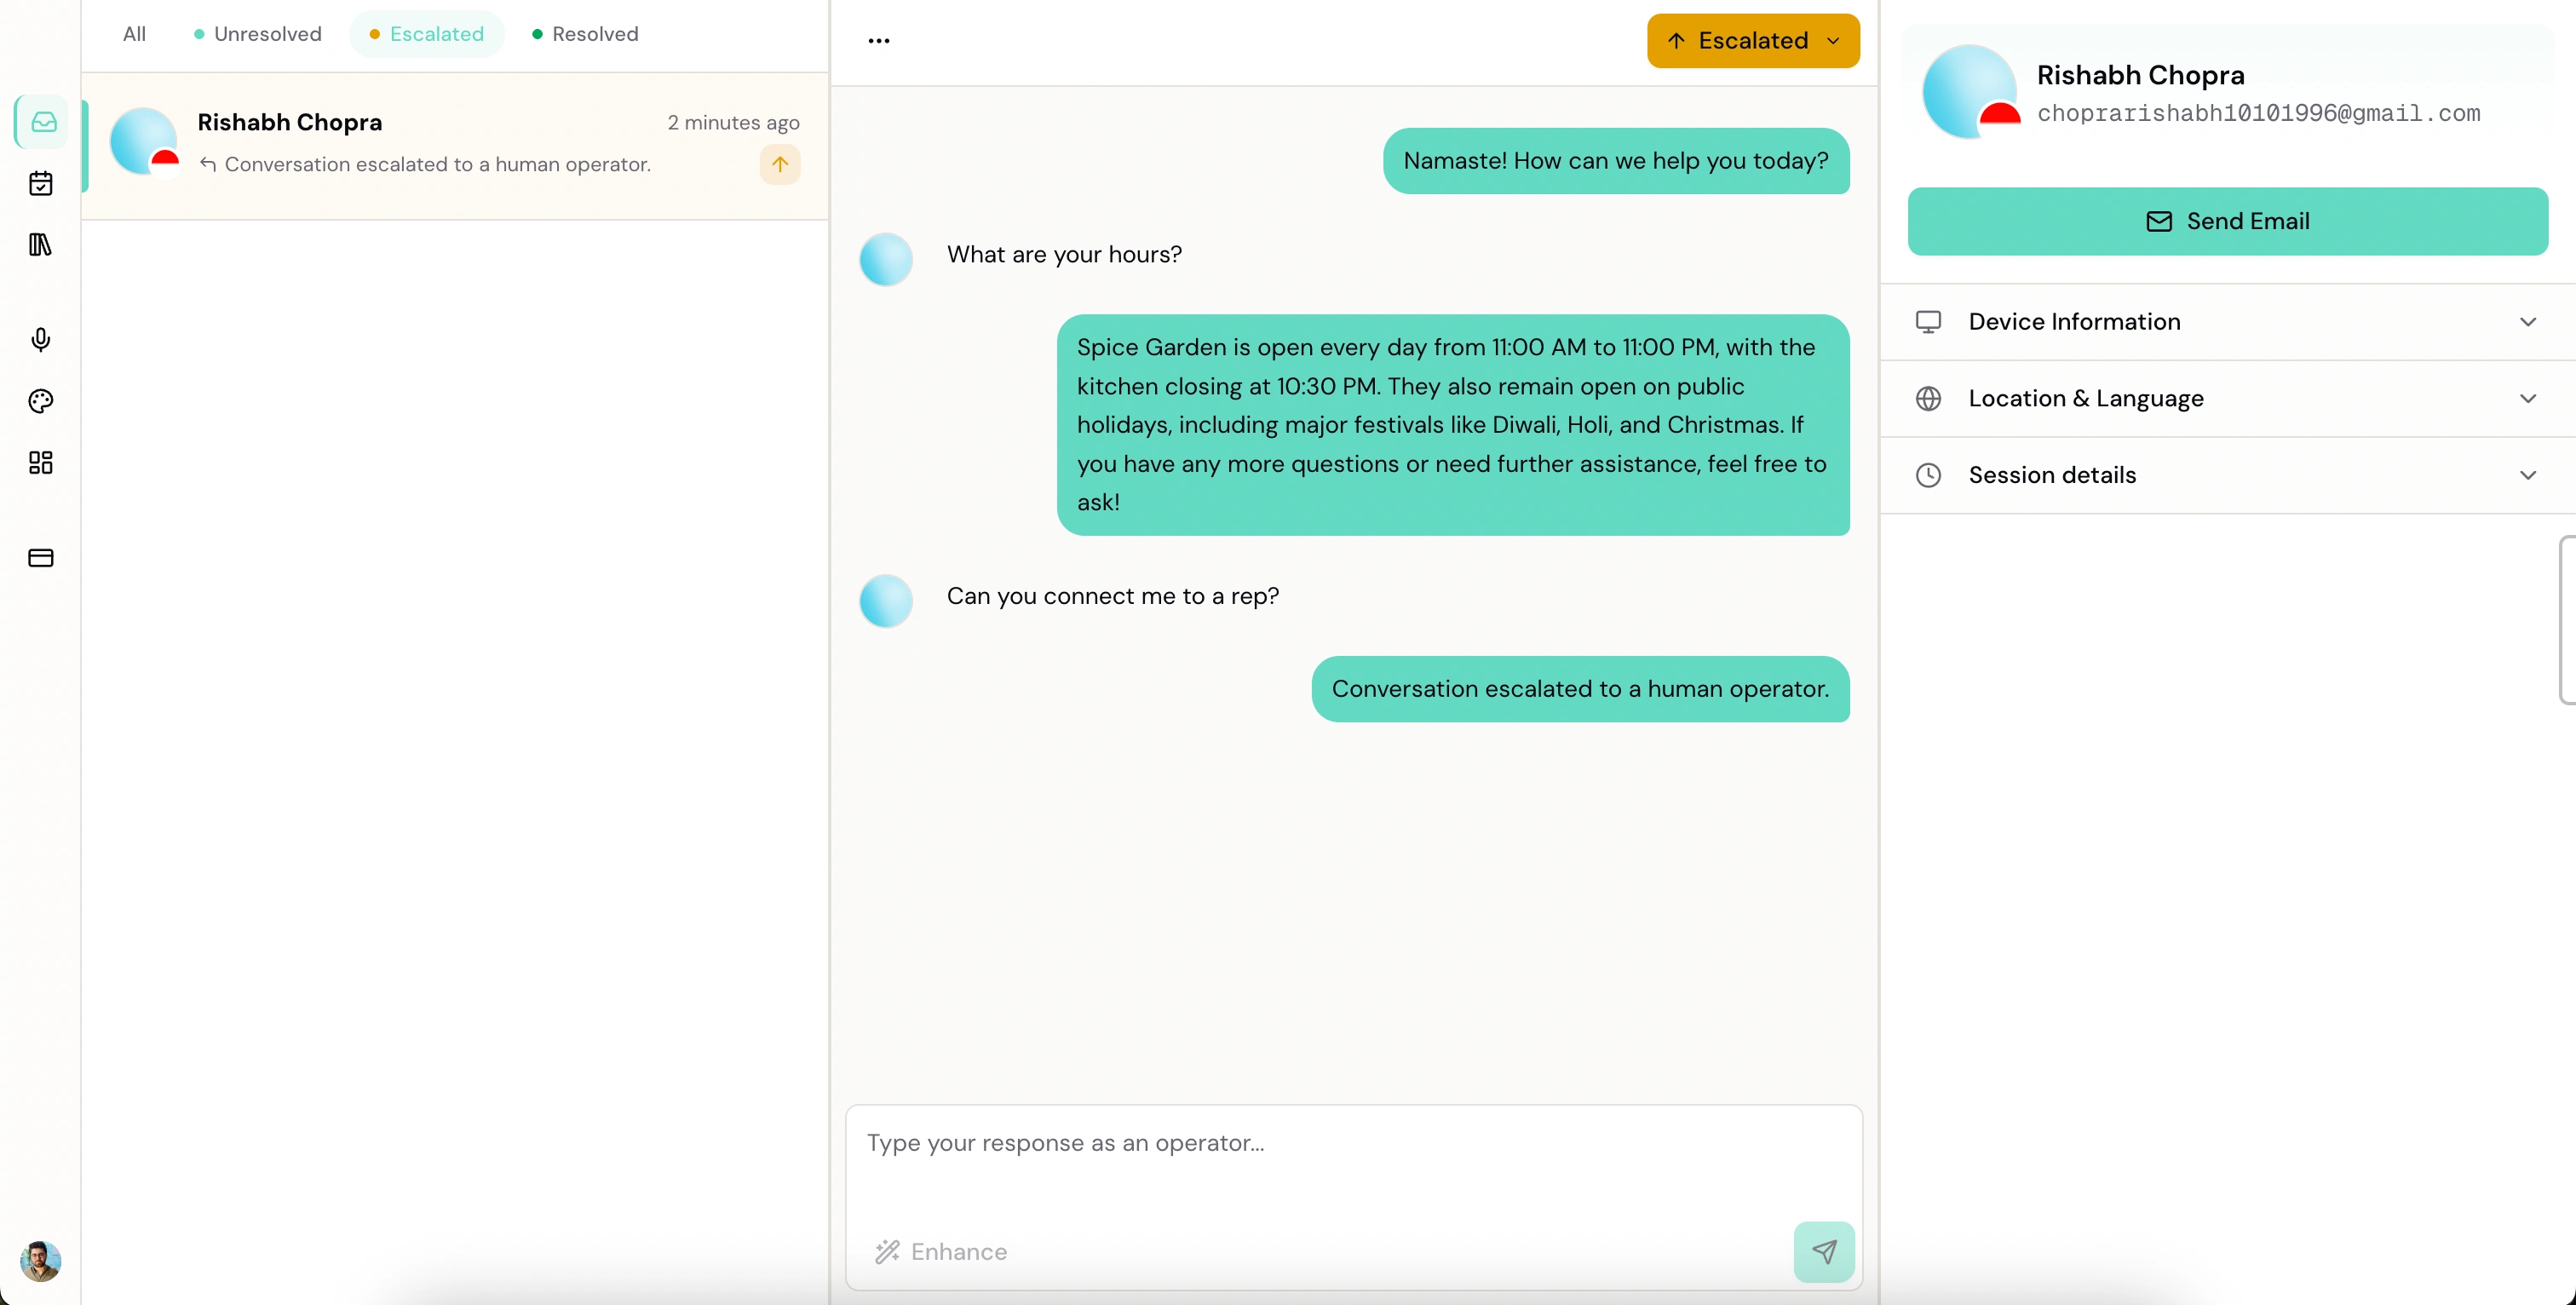Click the three-dots more options icon
Viewport: 2576px width, 1305px height.
(878, 41)
